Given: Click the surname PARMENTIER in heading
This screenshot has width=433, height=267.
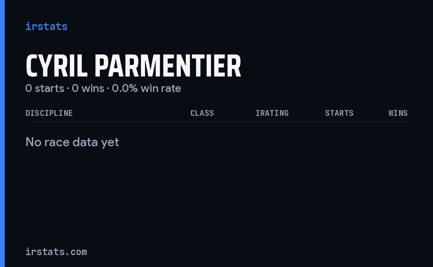Looking at the screenshot, I should click(168, 66).
